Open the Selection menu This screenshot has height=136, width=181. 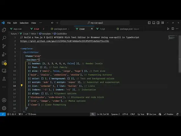(24, 23)
